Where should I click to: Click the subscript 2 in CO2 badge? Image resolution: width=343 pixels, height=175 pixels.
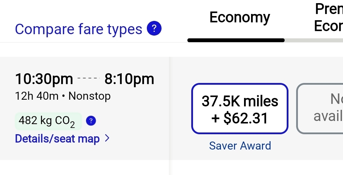coord(73,125)
